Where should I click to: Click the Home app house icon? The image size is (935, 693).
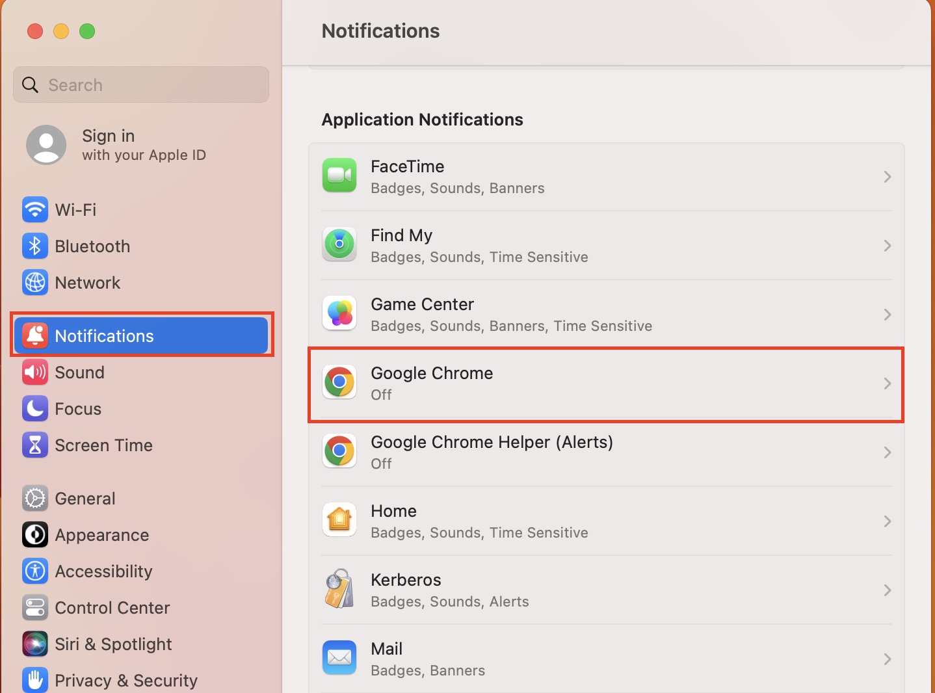[339, 520]
